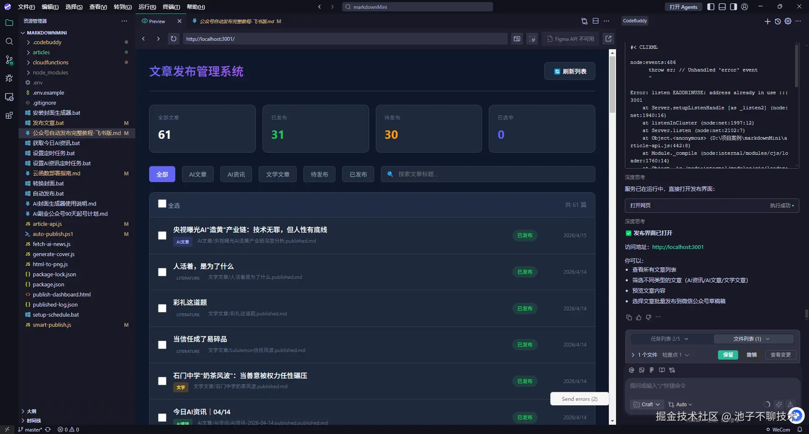809x434 pixels.
Task: Start a new CodeBuddy chat with plus icon
Action: pos(767,21)
